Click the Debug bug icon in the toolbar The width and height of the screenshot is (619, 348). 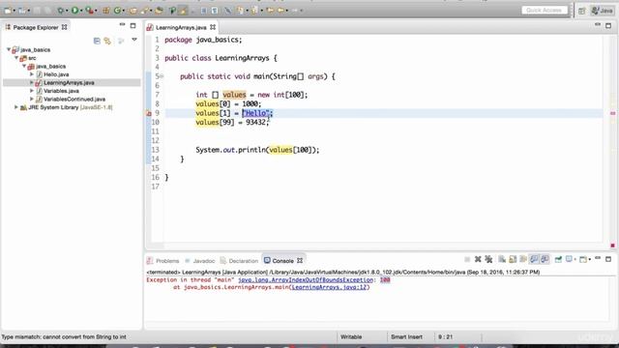point(60,11)
